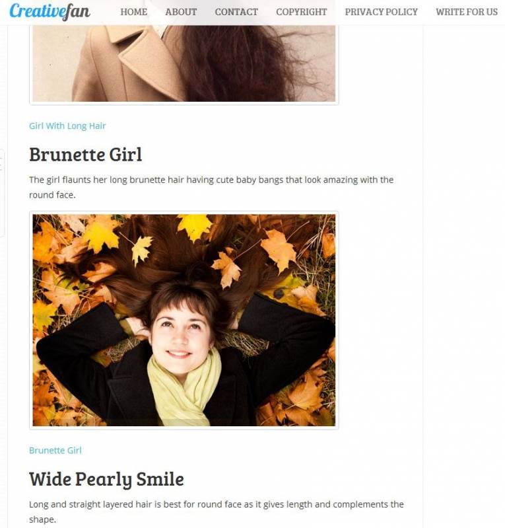Open the CONTACT page

236,12
